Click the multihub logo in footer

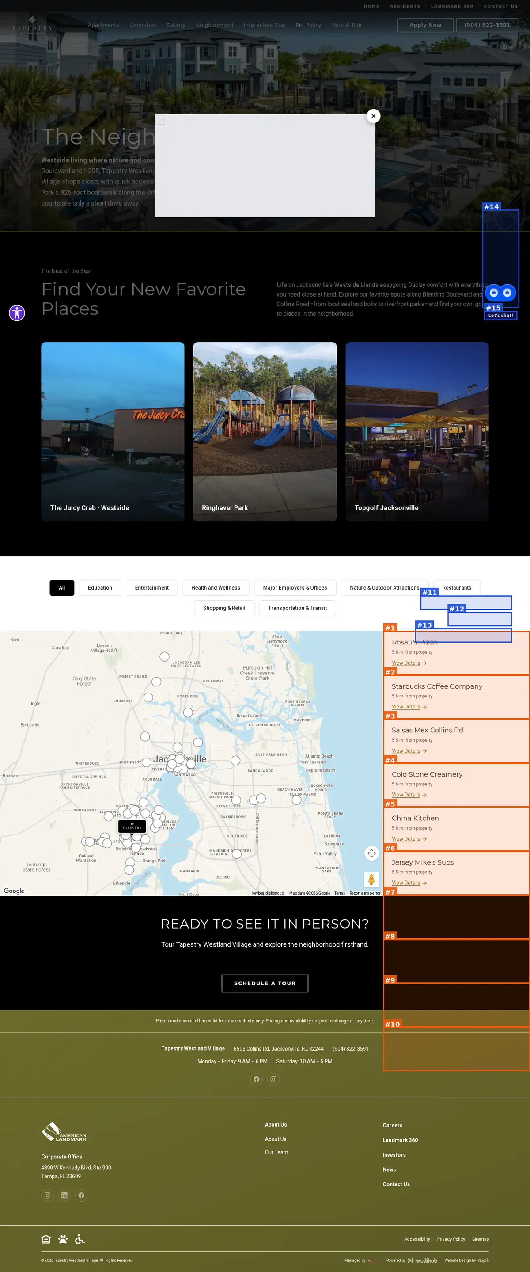click(422, 1261)
